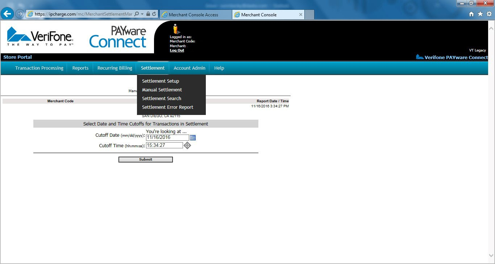Open the calendar date picker icon
The image size is (495, 264).
(x=193, y=138)
